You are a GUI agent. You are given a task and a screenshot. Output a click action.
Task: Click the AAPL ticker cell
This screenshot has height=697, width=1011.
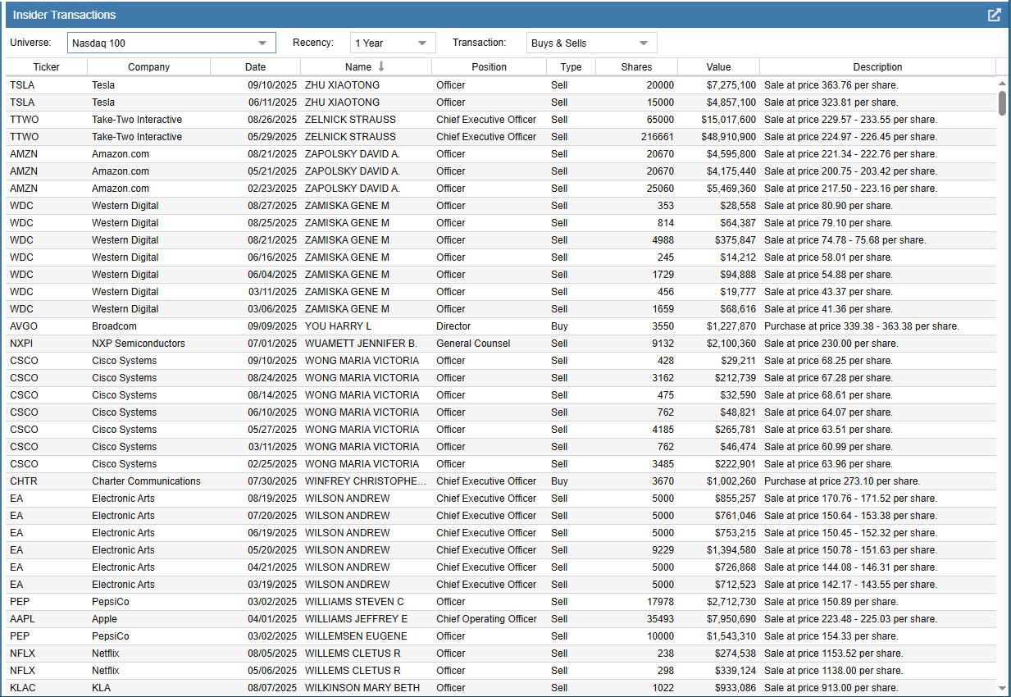click(22, 619)
